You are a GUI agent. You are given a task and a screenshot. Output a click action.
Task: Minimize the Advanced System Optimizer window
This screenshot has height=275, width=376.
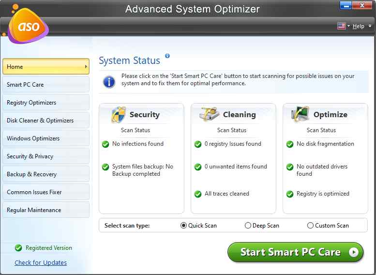click(x=346, y=5)
